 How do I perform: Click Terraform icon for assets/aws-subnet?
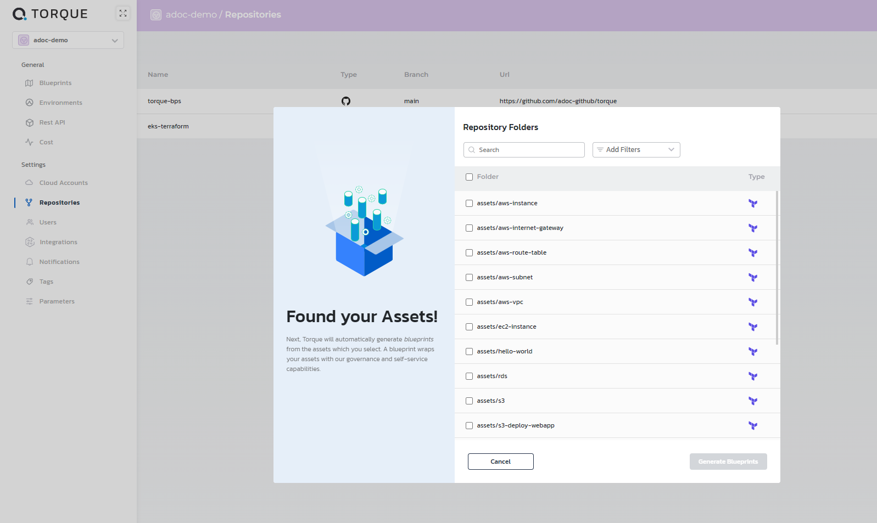[753, 278]
